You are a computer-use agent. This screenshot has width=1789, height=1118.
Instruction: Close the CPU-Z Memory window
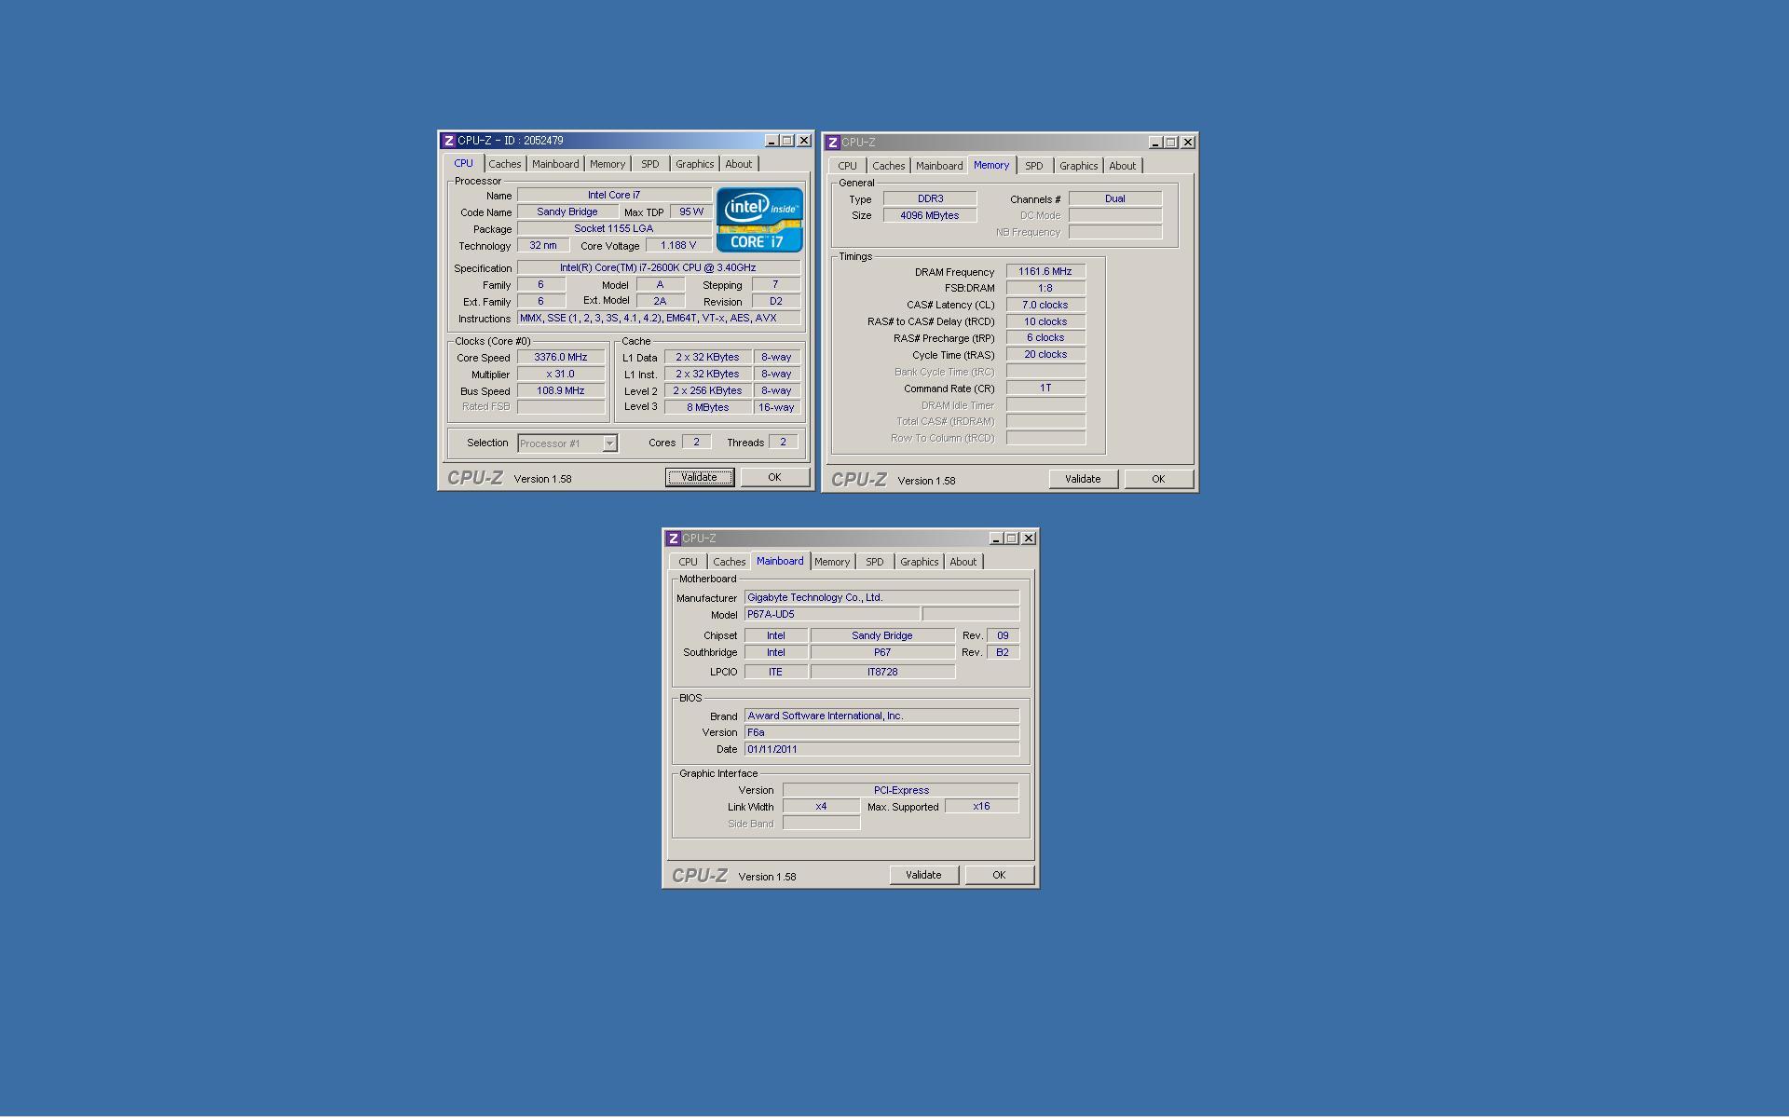(1188, 143)
